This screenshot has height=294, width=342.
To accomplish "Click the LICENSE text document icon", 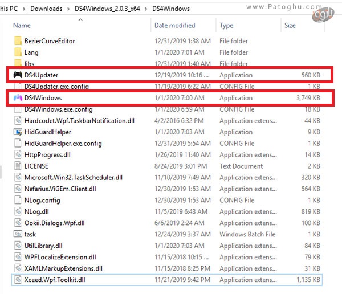I will click(x=18, y=166).
